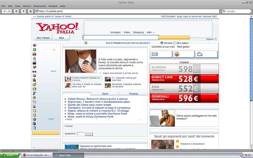Click the red dice cube sidebar icon
Screen dimensions: 253x158
point(34,76)
